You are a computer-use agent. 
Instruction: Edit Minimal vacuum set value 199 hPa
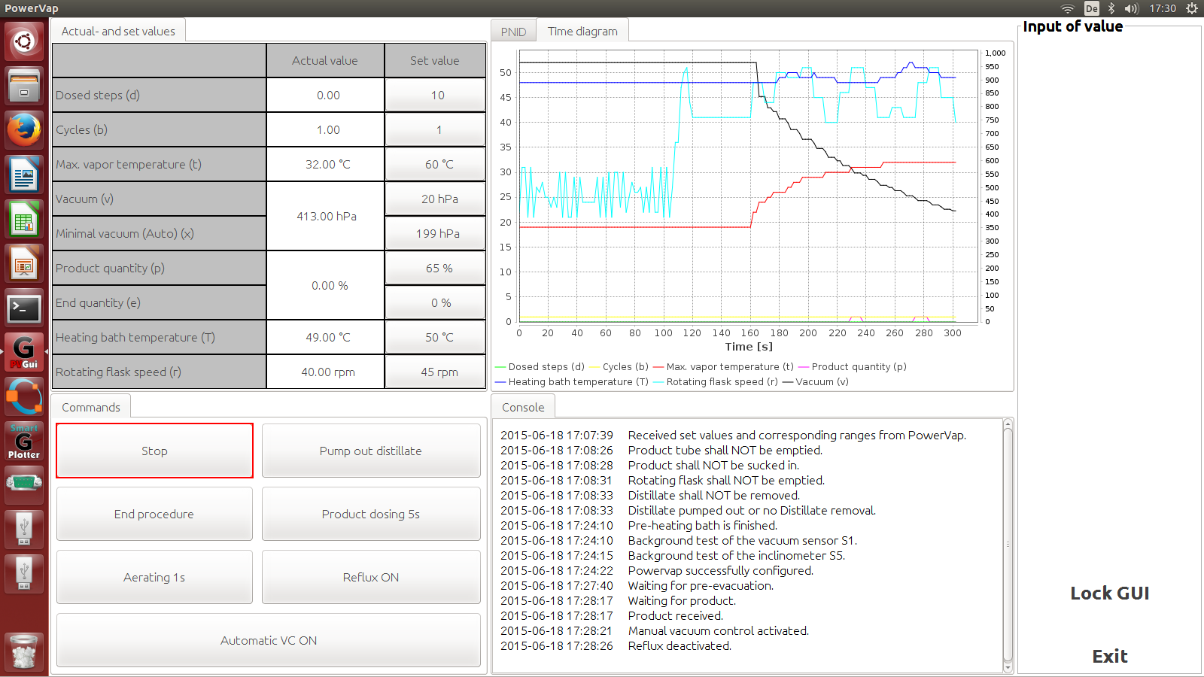click(x=436, y=233)
